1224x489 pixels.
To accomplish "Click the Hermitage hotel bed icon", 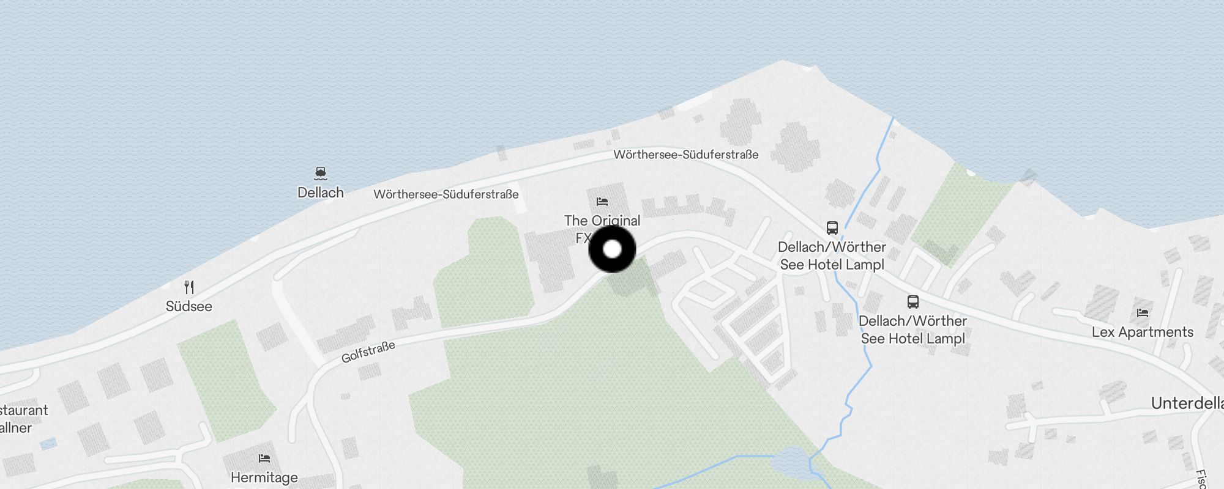I will point(264,458).
